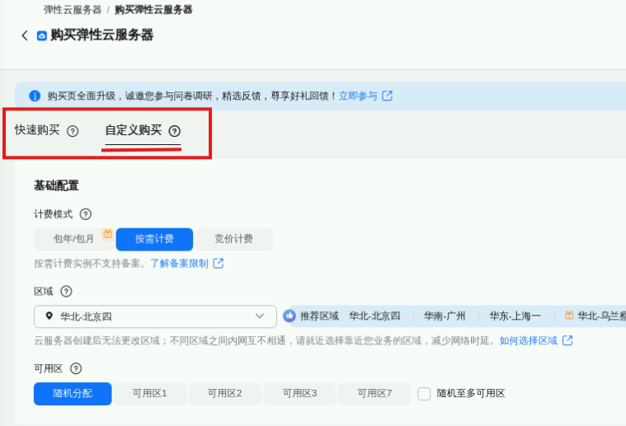Select 按需计费 billing mode

click(154, 239)
